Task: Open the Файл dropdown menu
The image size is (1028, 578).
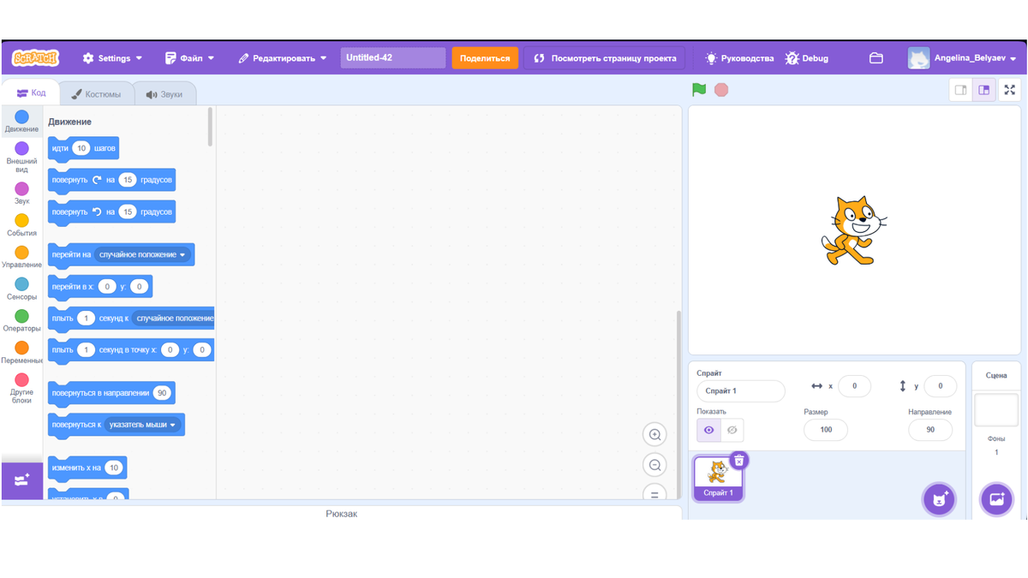Action: [x=189, y=58]
